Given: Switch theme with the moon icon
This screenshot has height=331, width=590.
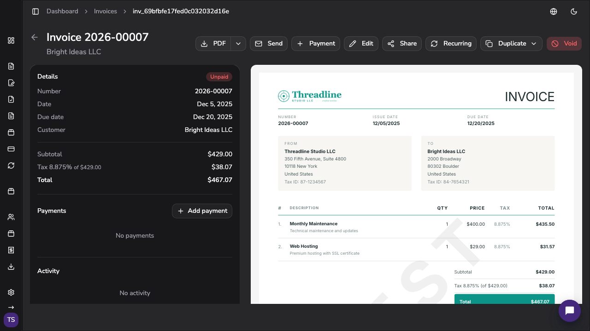Looking at the screenshot, I should coord(574,11).
